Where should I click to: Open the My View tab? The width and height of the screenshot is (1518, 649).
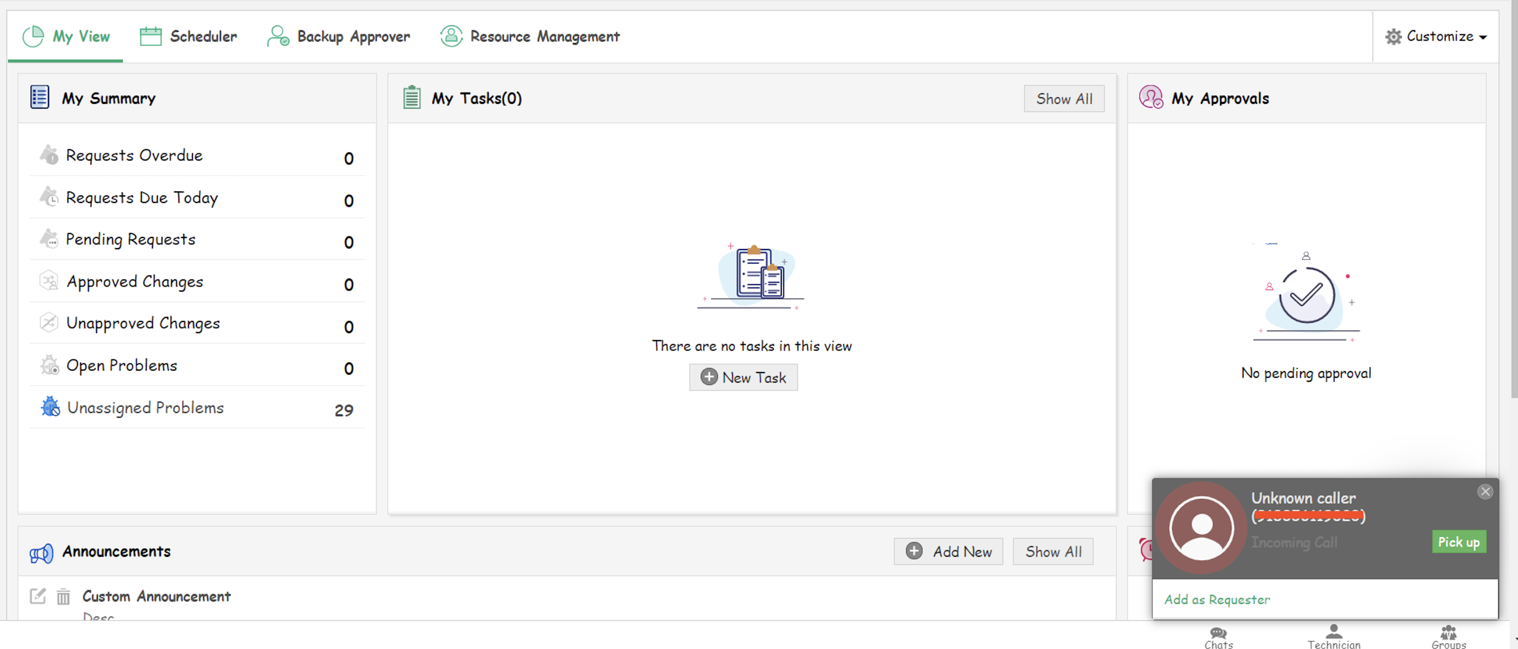(66, 36)
